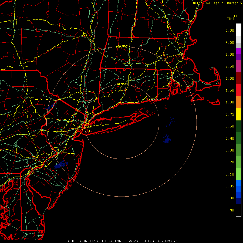Click the light green legend swatch near 0.10
243x243 pixels.
pos(238,174)
